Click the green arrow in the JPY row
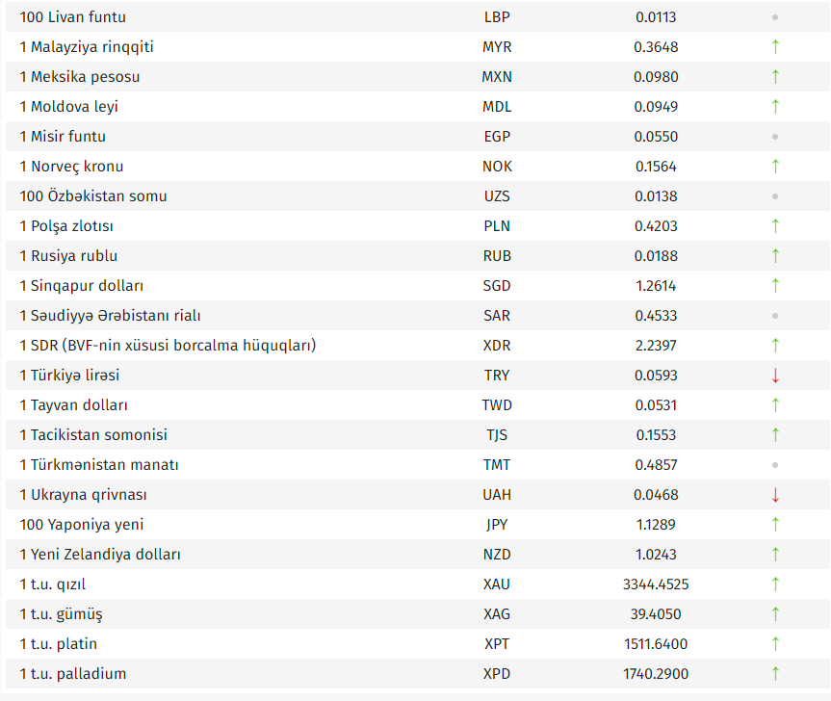Screen dimensions: 831x701 click(x=775, y=525)
